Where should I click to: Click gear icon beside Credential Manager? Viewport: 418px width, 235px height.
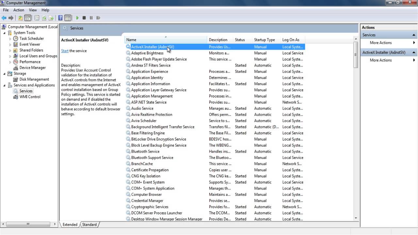tap(128, 201)
